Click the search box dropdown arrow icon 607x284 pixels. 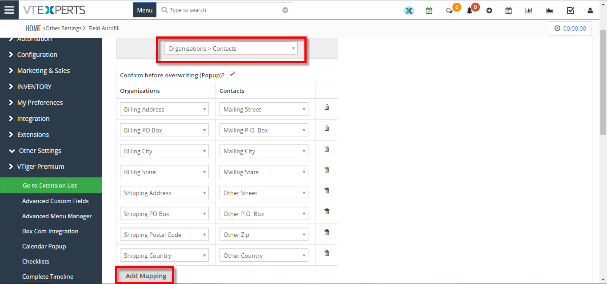tap(285, 10)
